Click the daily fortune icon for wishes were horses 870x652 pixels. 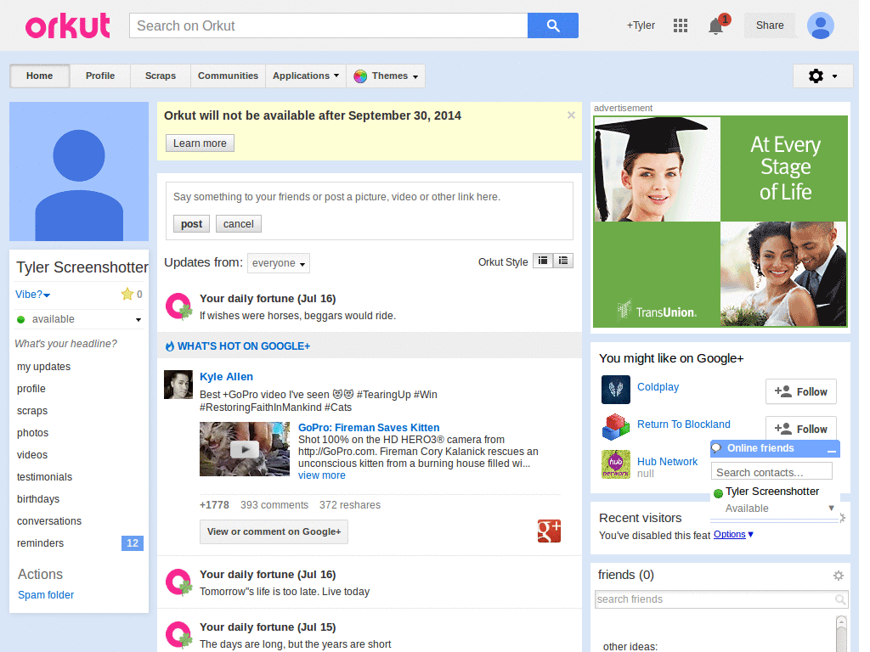pos(179,306)
